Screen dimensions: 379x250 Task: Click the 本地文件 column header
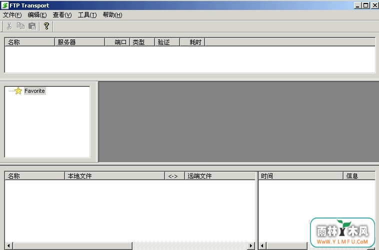pos(115,176)
